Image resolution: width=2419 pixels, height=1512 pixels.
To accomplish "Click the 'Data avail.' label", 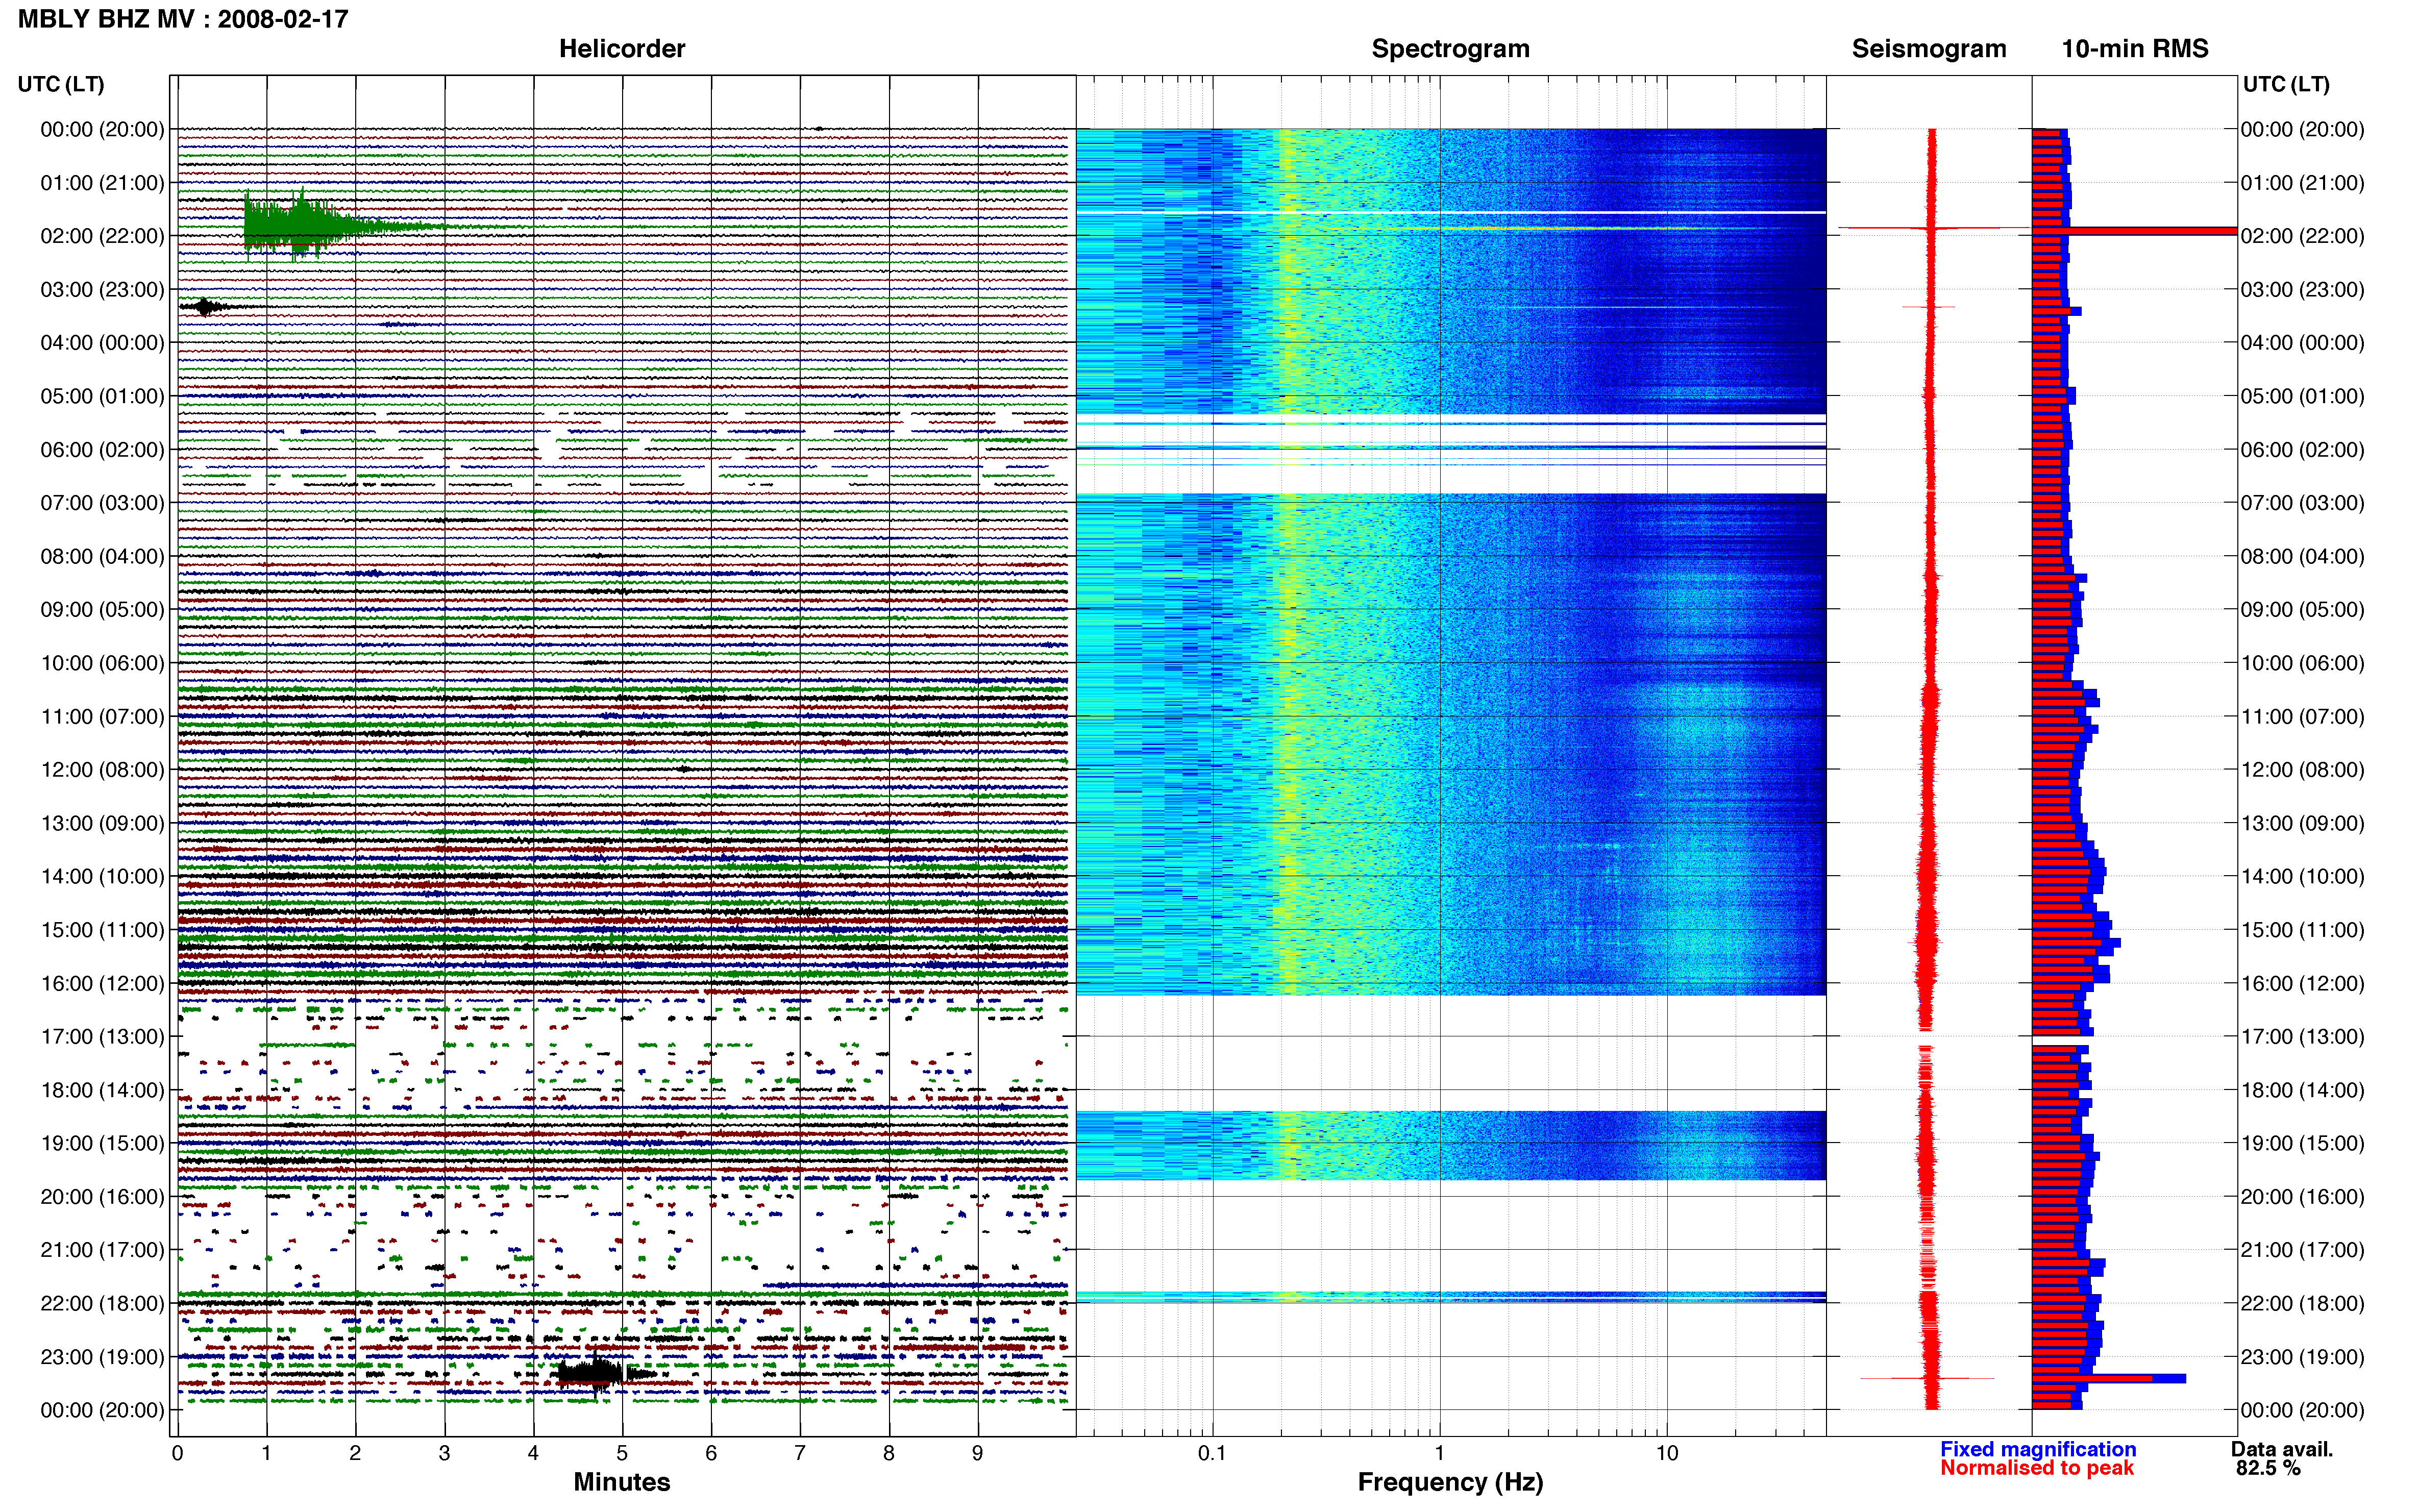I will coord(2282,1449).
